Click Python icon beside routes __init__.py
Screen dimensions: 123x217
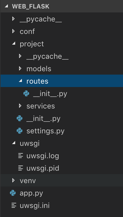coord(26,94)
